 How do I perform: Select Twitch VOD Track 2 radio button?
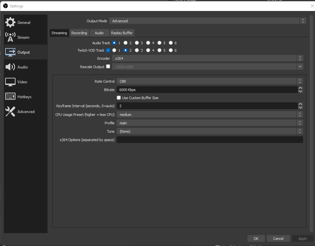tap(126, 50)
